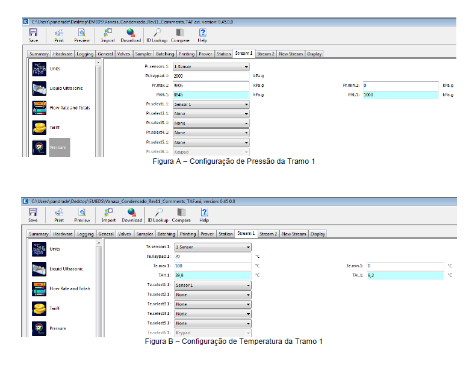This screenshot has width=472, height=377.
Task: Open Pr.select4.1 dropdown
Action: coord(211,132)
